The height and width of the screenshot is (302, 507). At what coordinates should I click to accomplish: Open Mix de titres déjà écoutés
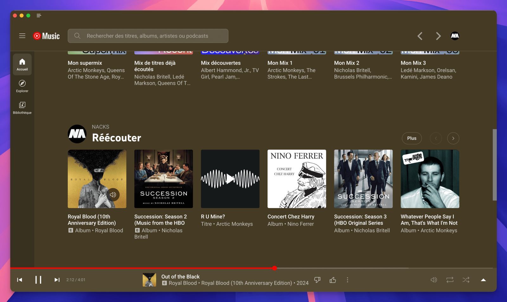point(155,66)
